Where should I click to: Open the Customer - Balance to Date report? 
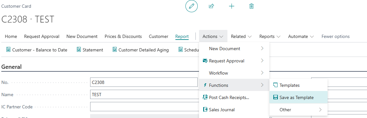pyautogui.click(x=37, y=50)
